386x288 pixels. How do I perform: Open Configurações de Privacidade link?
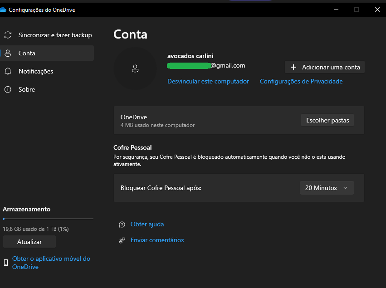pos(301,81)
